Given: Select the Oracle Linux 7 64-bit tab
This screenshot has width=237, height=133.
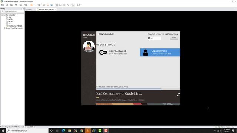Looking at the screenshot, I should 46,10.
